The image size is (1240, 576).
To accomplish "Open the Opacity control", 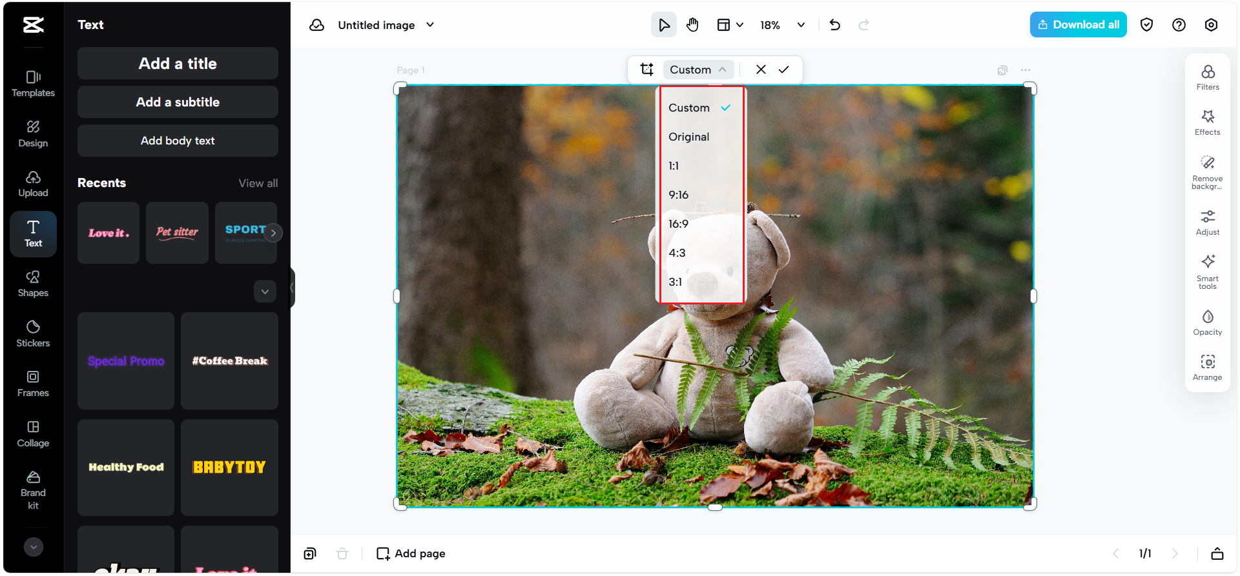I will (x=1208, y=323).
